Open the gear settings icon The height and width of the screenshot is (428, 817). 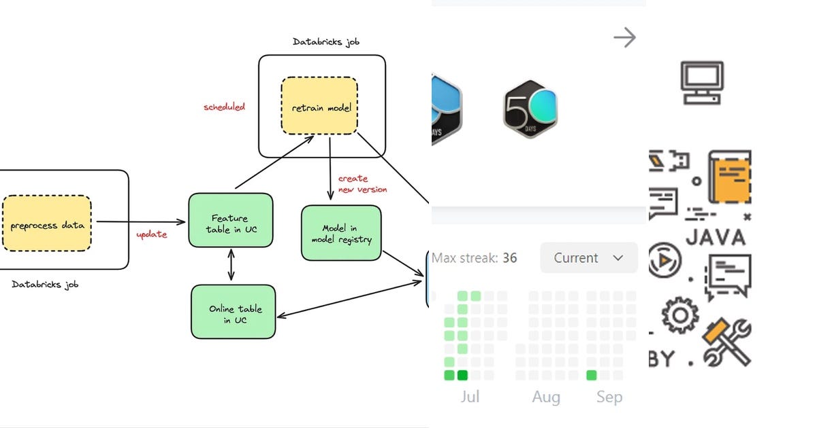pos(679,316)
